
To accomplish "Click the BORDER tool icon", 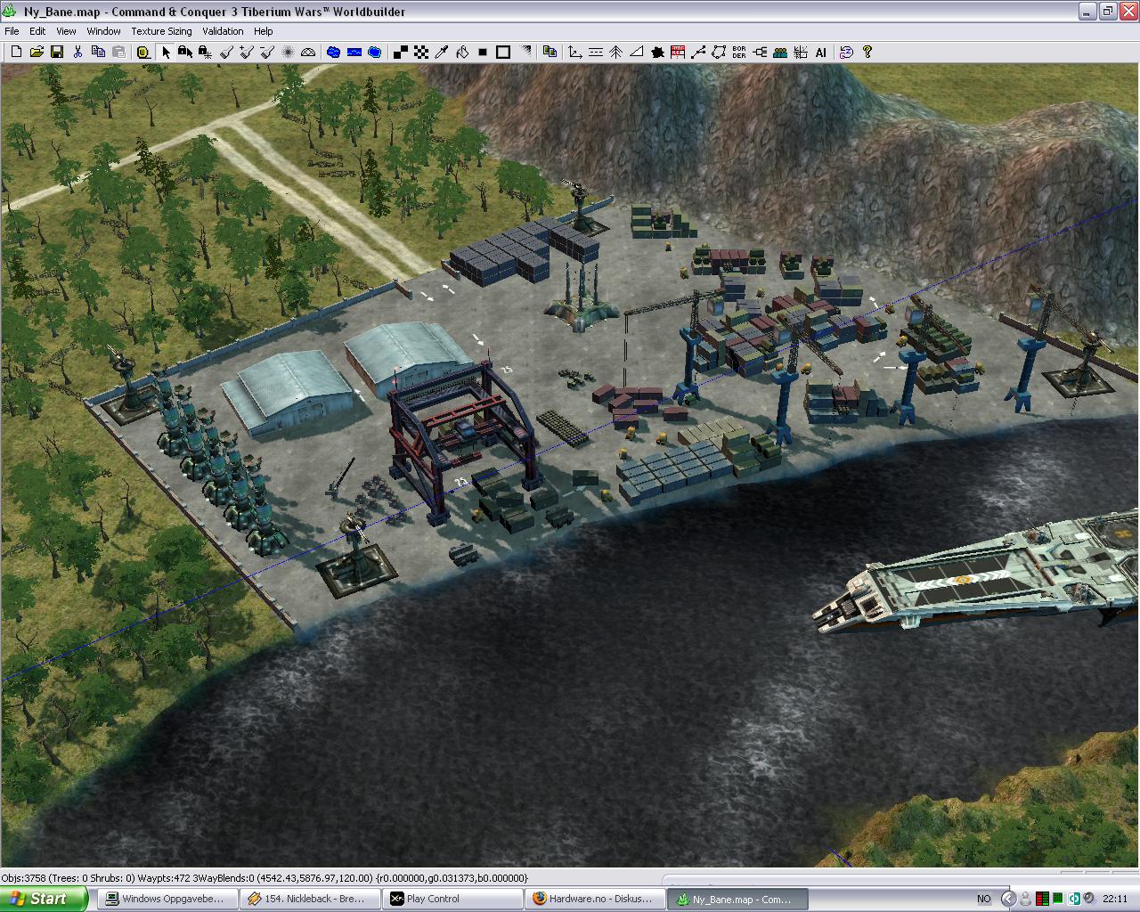I will point(739,53).
